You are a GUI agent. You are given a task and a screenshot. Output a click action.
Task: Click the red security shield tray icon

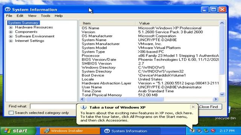213,131
